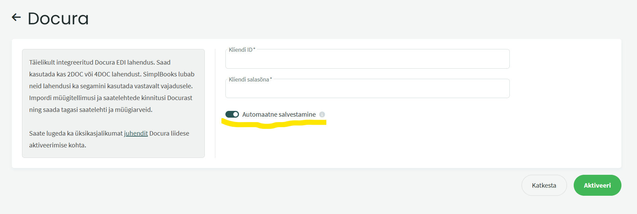Activate Docura with the Aktiveeri button
The width and height of the screenshot is (637, 214).
tap(597, 185)
